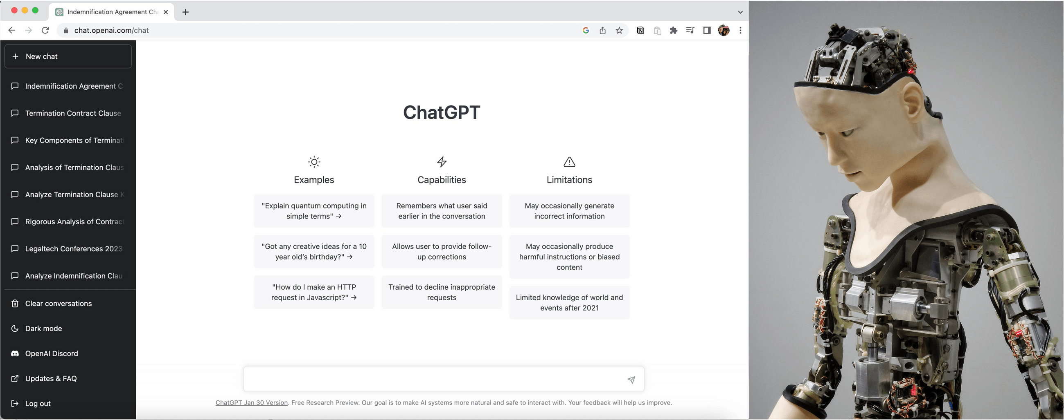This screenshot has width=1064, height=420.
Task: Open the Chrome profile avatar
Action: (724, 30)
